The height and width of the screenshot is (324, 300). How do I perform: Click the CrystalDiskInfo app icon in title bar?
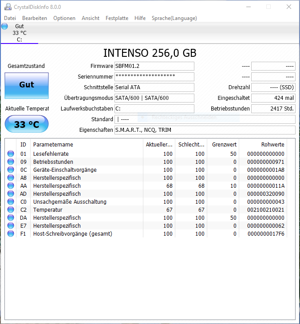(8, 7)
